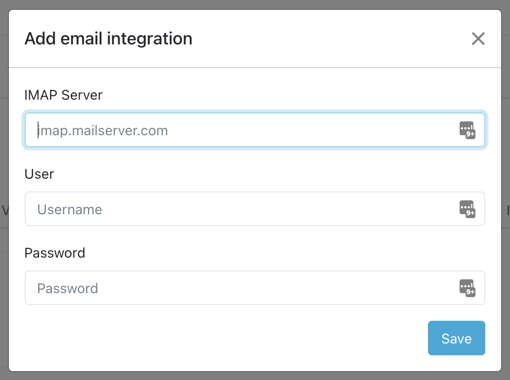This screenshot has width=510, height=380.
Task: Click the "Username" placeholder text
Action: (70, 210)
